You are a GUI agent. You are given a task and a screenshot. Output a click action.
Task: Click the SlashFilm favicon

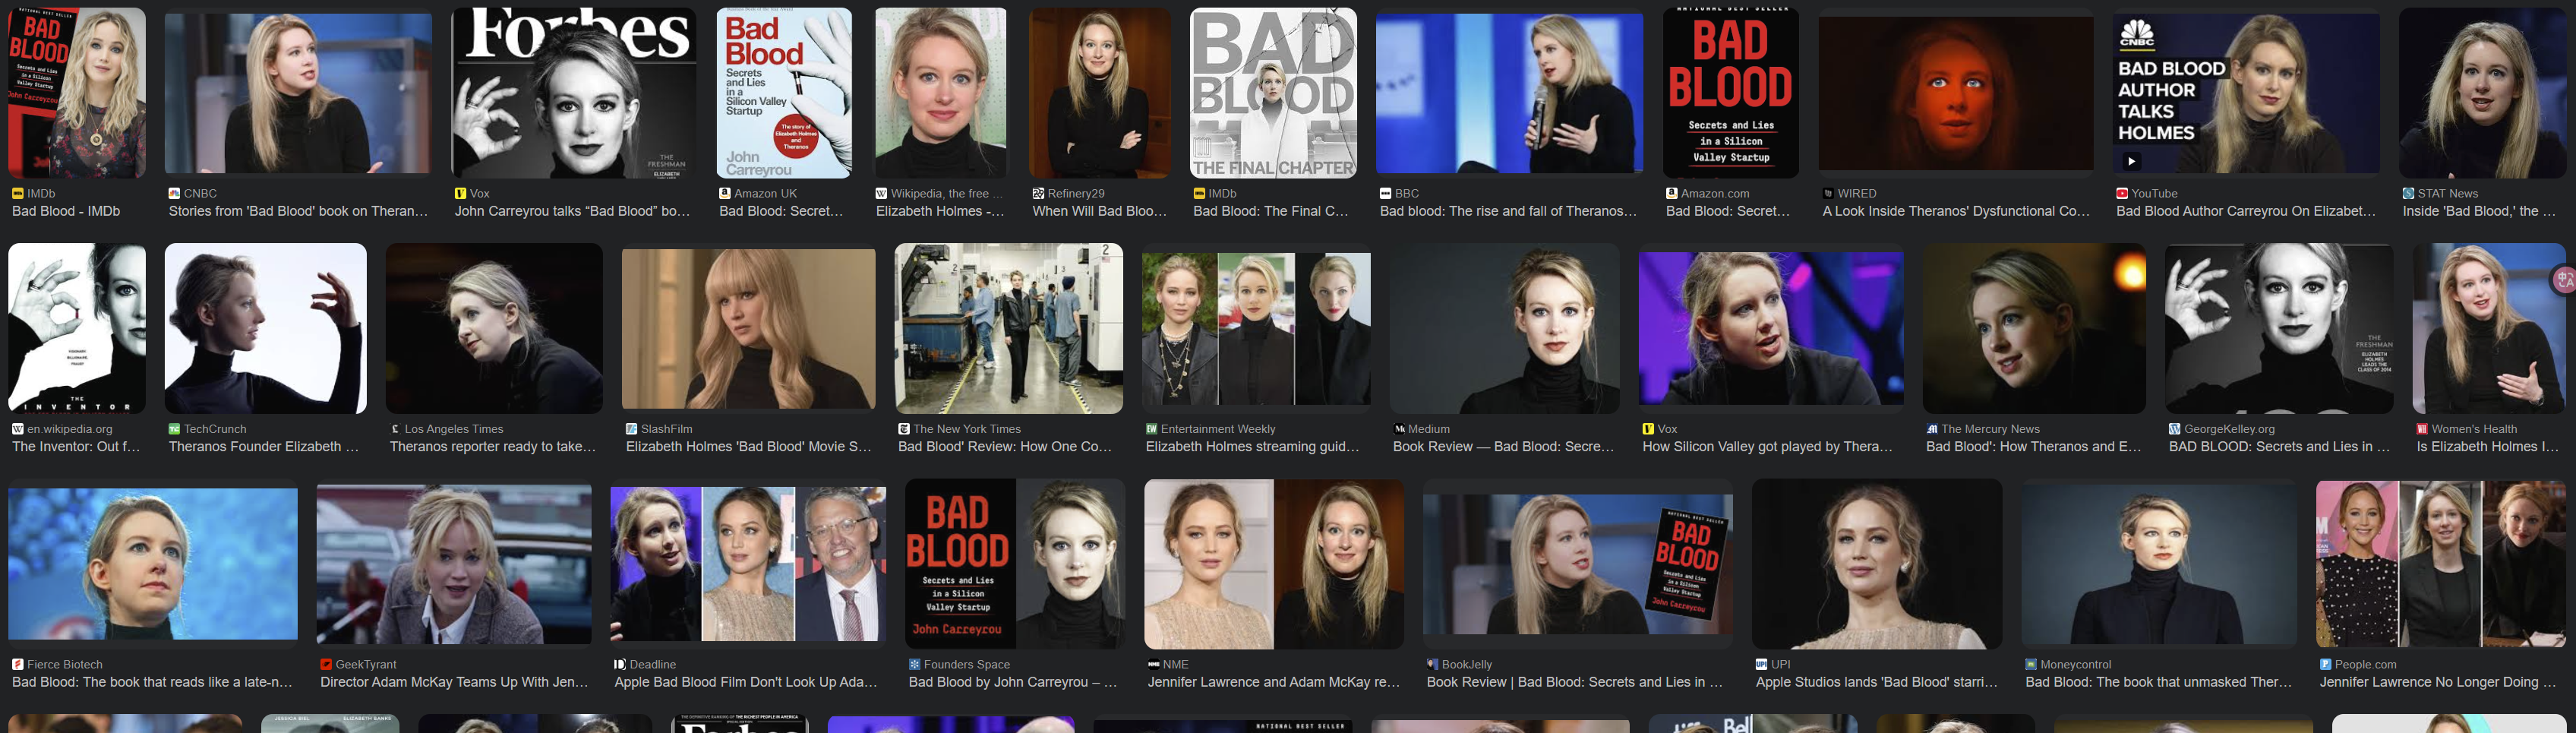tap(631, 429)
